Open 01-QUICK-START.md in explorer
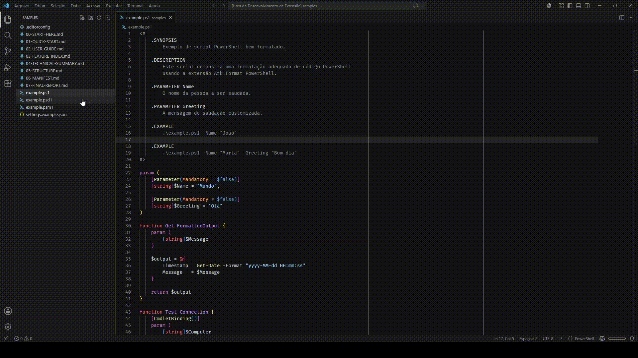Screen dimensions: 638x358 tap(66, 41)
